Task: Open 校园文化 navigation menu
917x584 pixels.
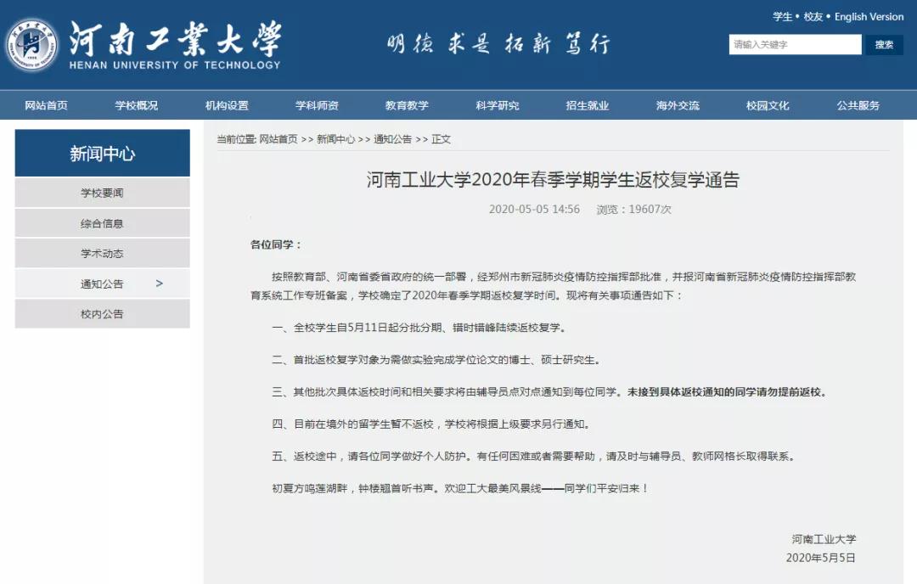Action: 768,105
